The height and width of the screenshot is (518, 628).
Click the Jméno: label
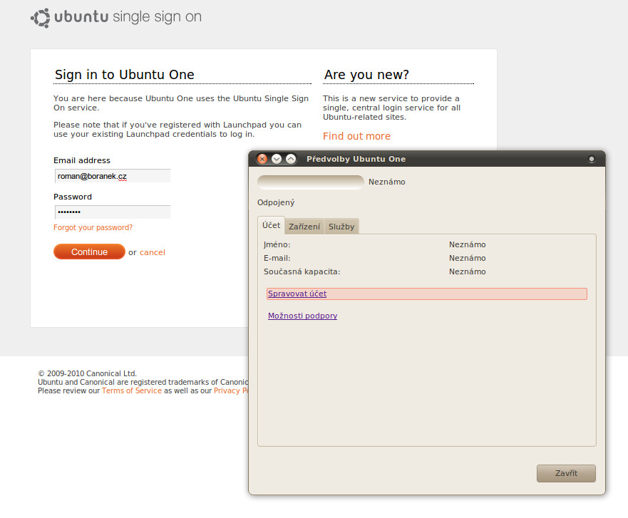click(277, 244)
